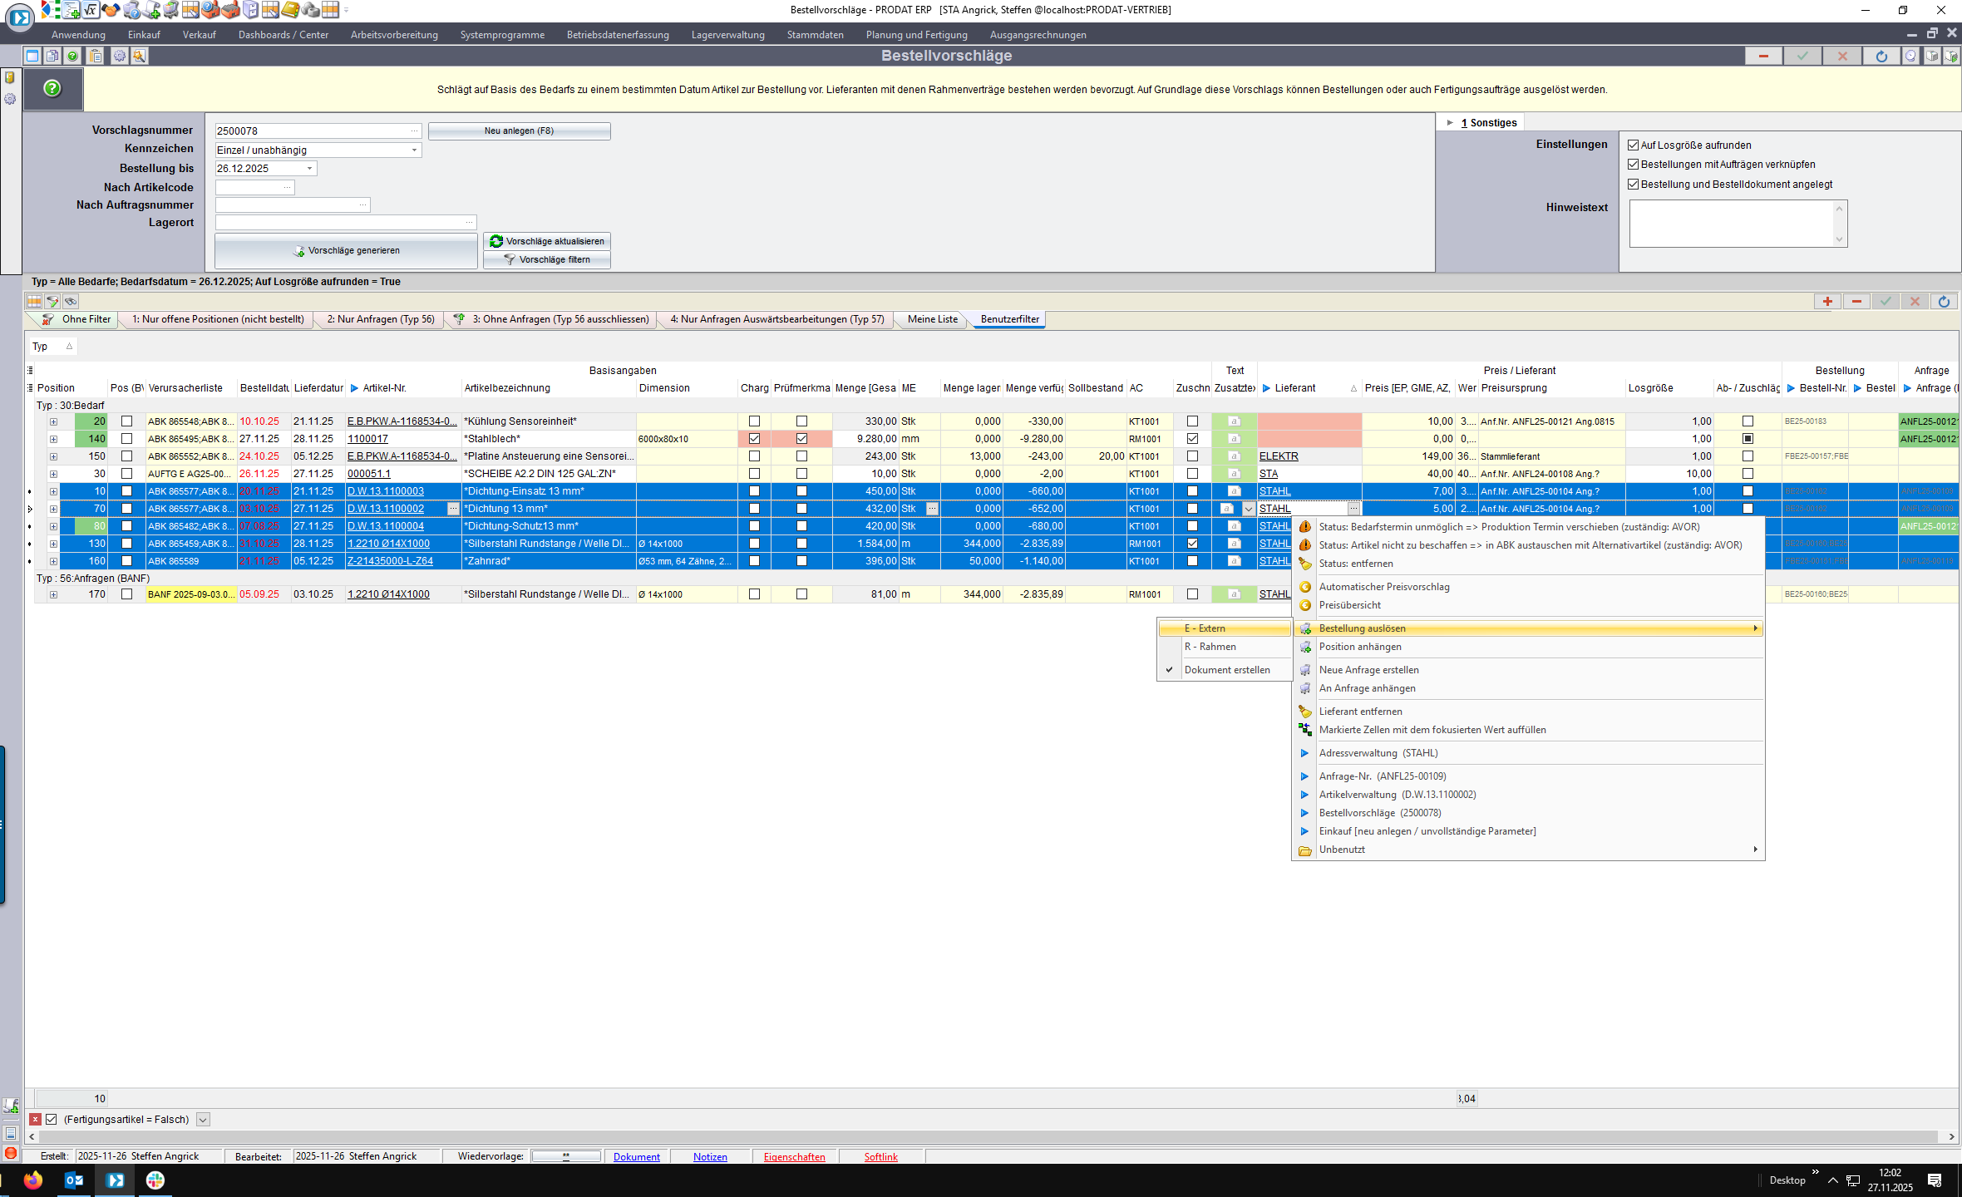
Task: Click the blue refresh arrow in header
Action: (x=1881, y=56)
